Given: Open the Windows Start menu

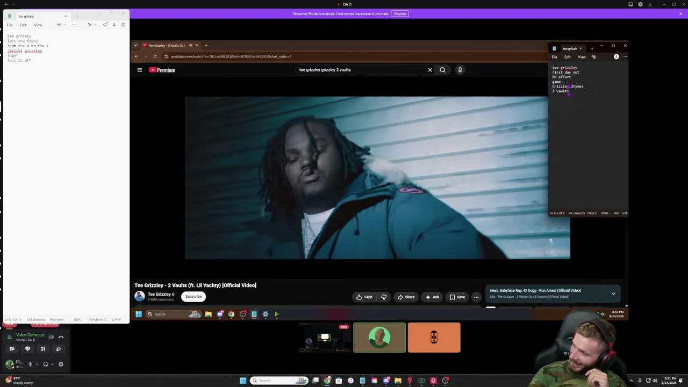Looking at the screenshot, I should click(x=243, y=381).
